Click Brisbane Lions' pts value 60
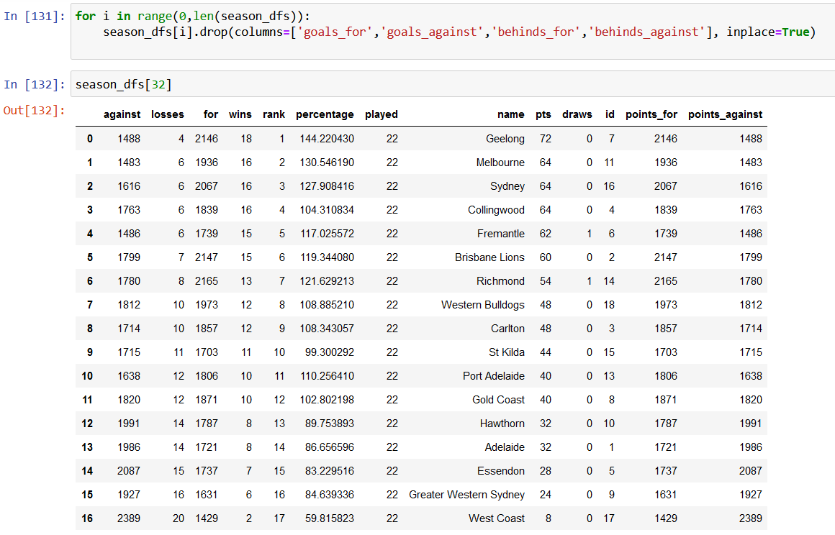The width and height of the screenshot is (835, 535). tap(546, 257)
